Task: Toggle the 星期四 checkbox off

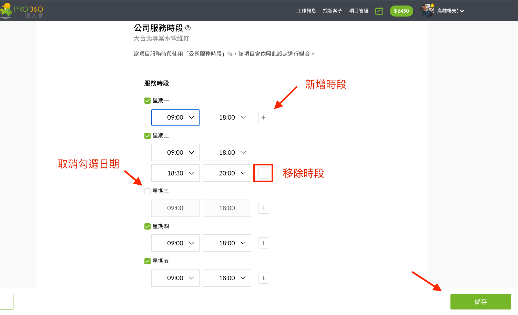Action: tap(148, 226)
